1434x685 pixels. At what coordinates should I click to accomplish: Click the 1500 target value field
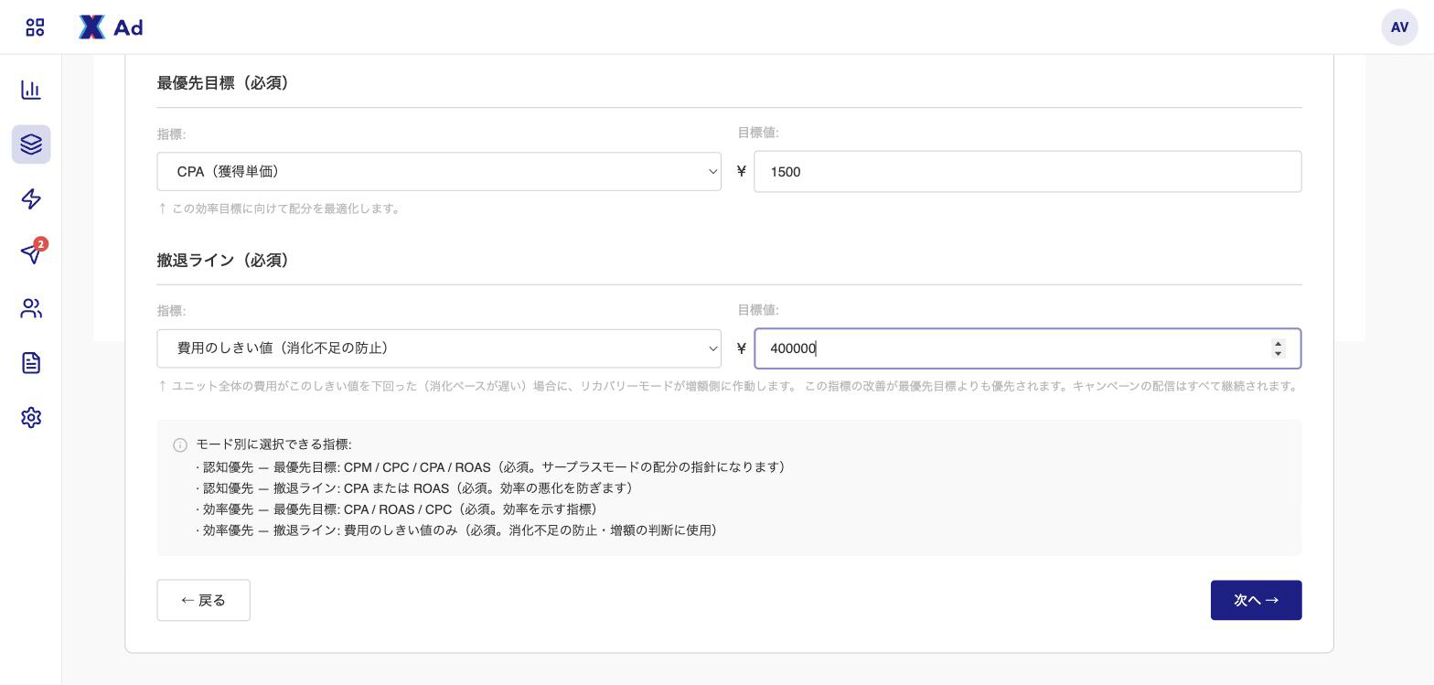point(1027,172)
